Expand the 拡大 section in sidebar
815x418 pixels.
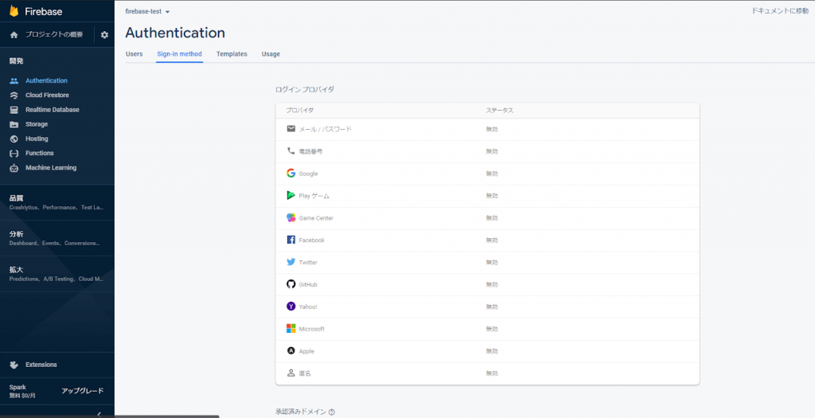coord(57,274)
